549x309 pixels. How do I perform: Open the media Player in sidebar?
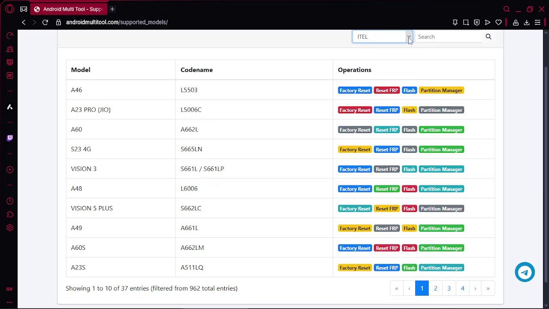(x=9, y=170)
